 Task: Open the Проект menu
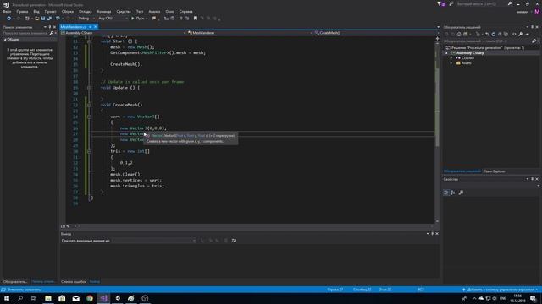point(50,11)
